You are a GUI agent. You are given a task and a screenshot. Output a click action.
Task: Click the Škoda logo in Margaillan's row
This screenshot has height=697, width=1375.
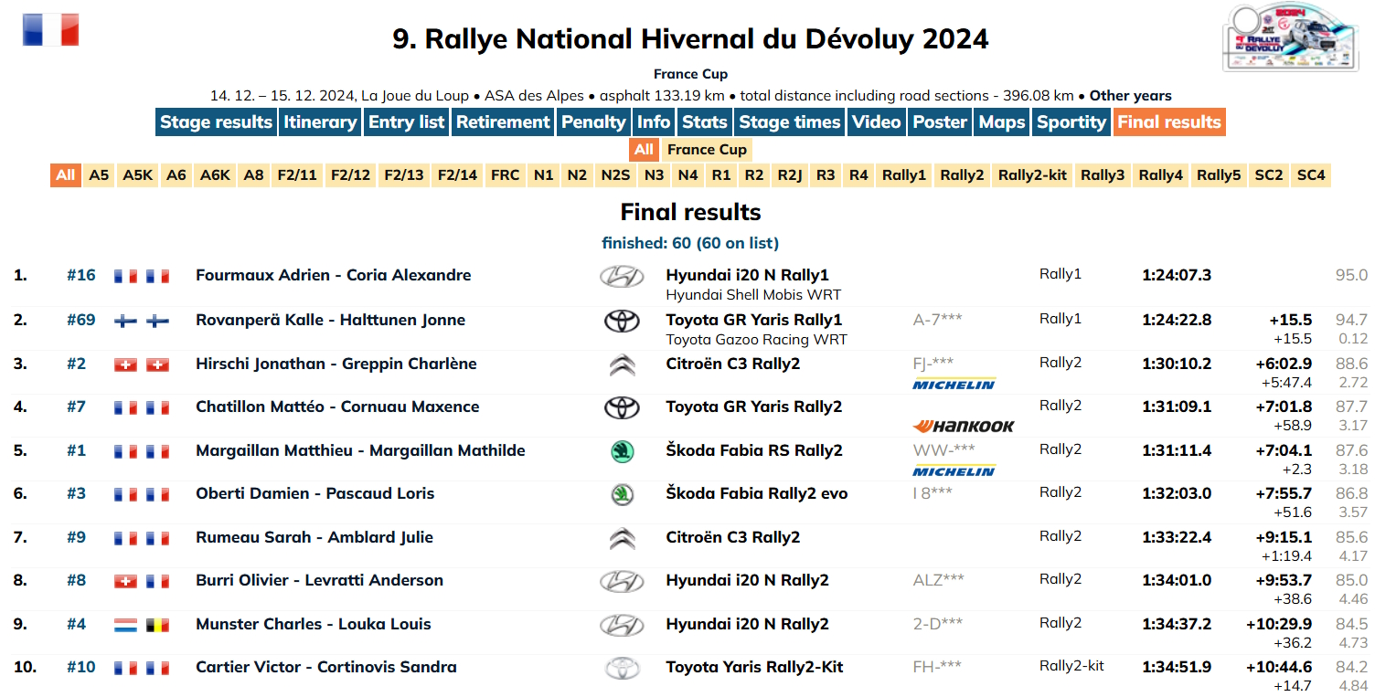(x=622, y=451)
